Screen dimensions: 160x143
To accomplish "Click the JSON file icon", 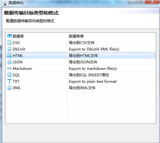I will pyautogui.click(x=9, y=62).
